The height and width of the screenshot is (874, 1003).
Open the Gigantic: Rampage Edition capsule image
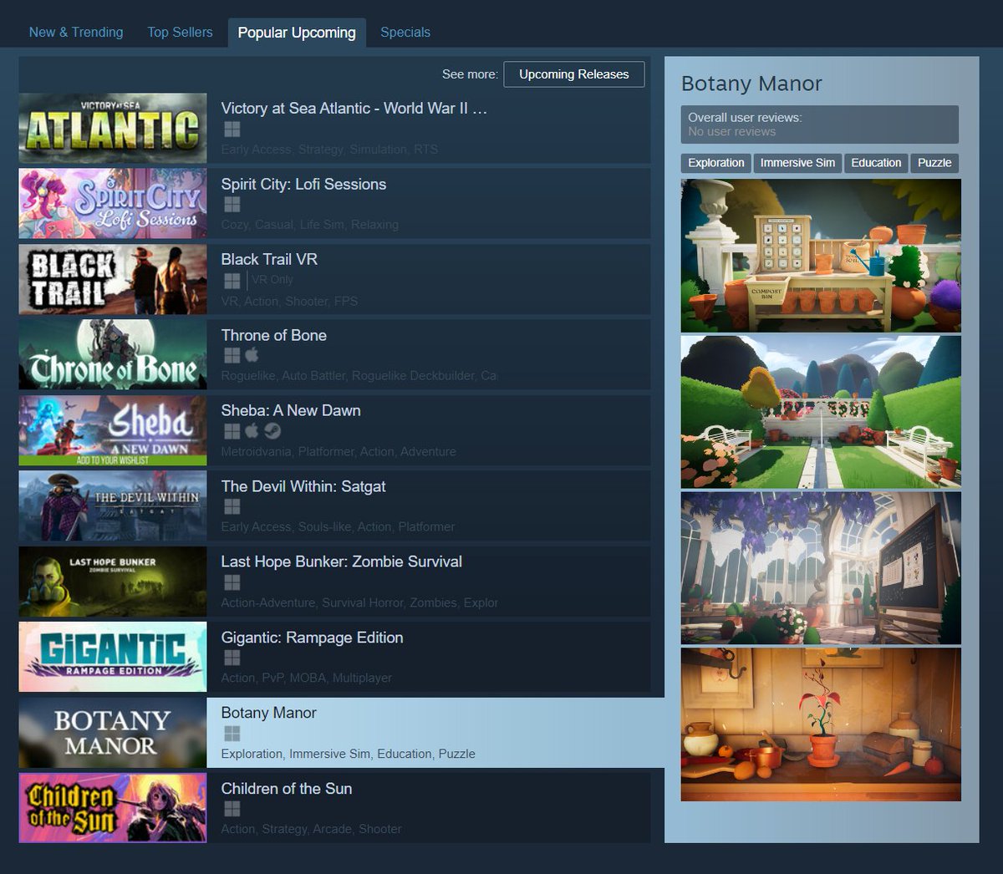(113, 657)
